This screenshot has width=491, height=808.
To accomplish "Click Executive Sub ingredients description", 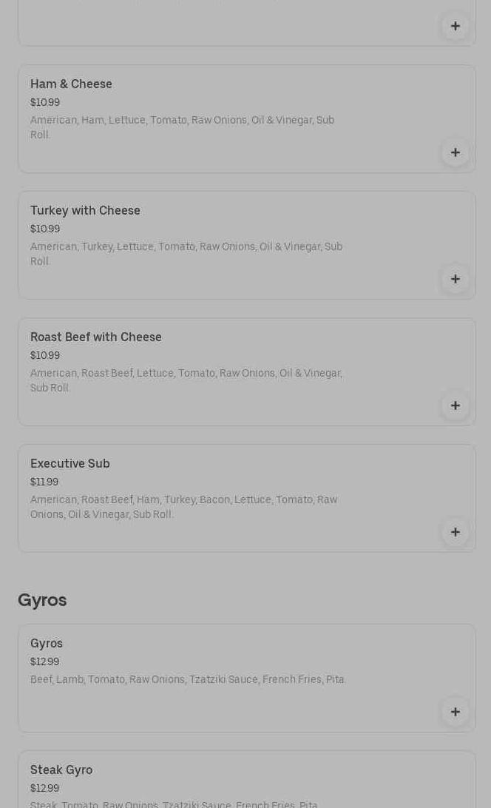I will [183, 507].
